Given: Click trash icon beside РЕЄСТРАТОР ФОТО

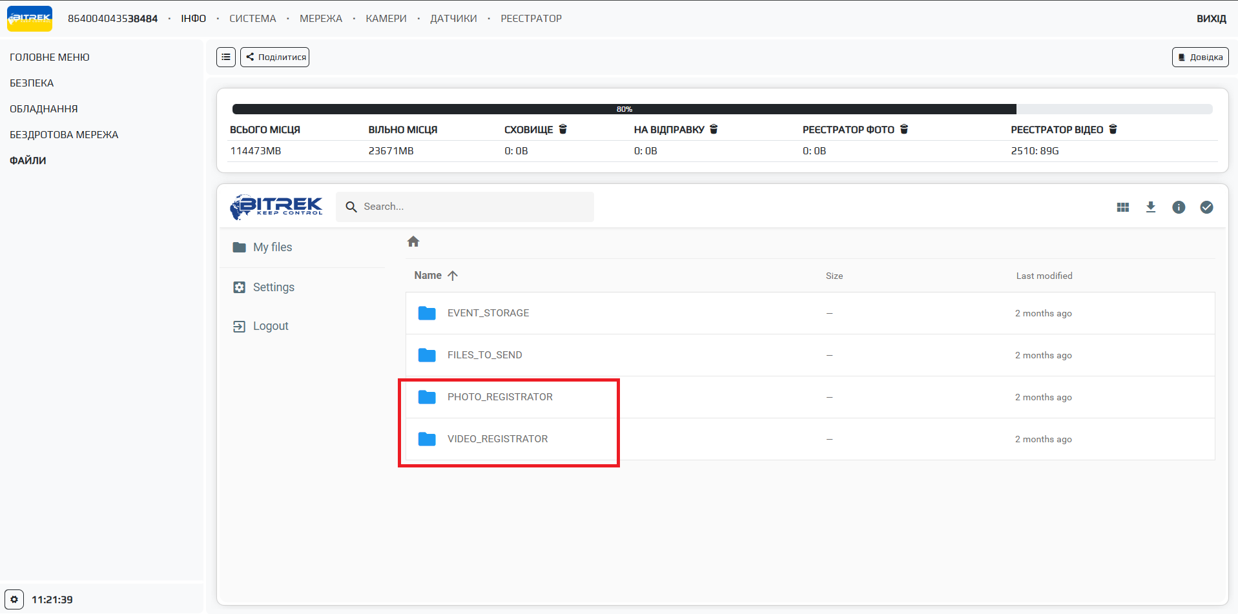Looking at the screenshot, I should tap(904, 129).
